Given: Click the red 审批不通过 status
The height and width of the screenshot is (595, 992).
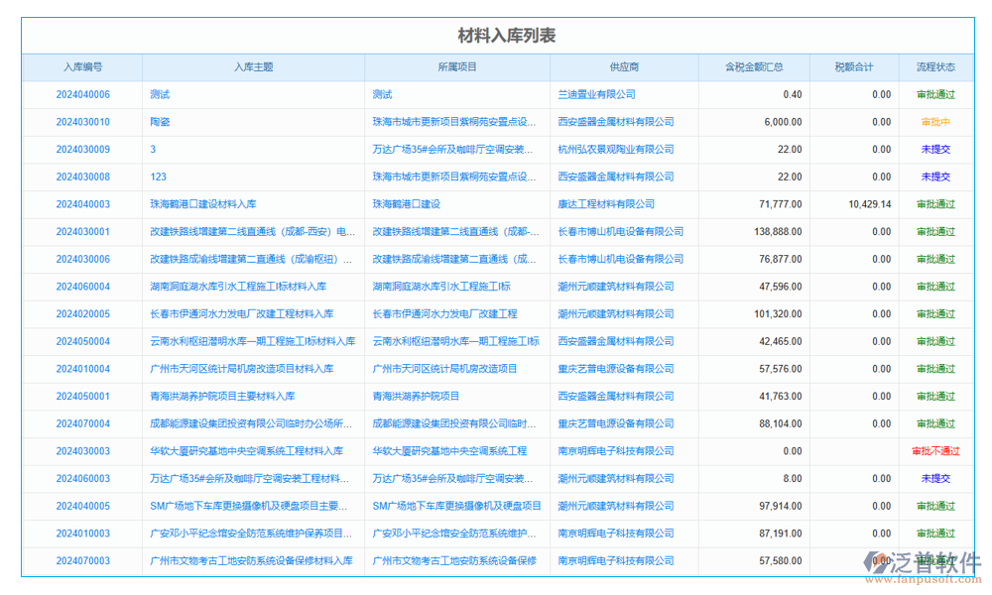Looking at the screenshot, I should coord(935,451).
